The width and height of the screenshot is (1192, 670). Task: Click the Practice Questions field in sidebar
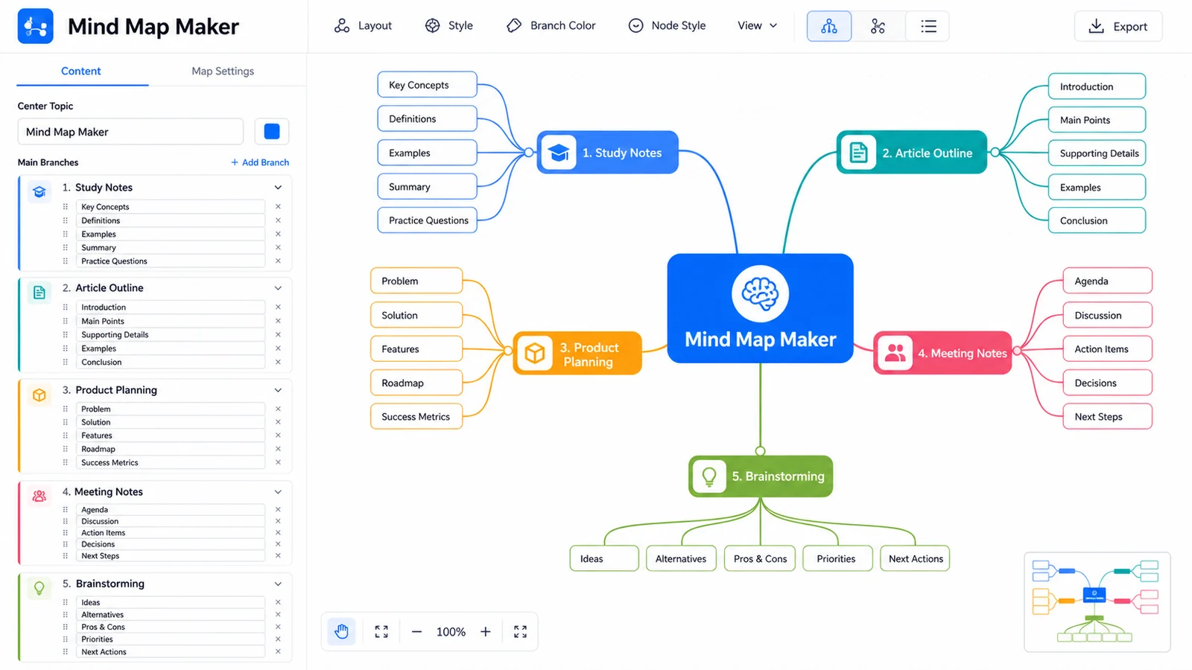(x=171, y=261)
